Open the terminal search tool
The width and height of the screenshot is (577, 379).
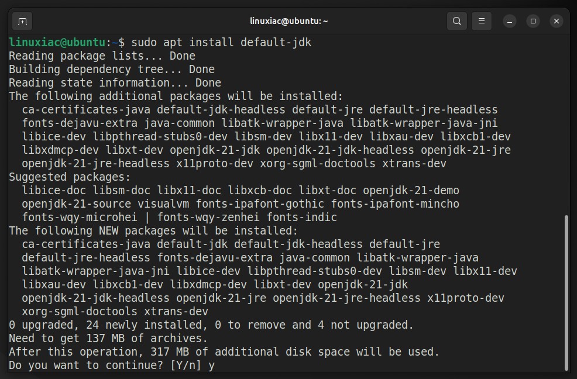coord(456,21)
